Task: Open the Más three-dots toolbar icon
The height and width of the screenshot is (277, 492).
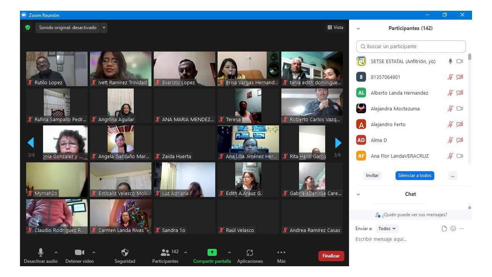Action: coord(281,252)
